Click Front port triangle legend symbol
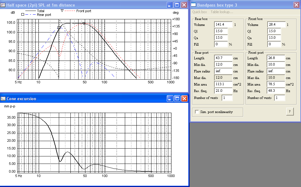301x187 pixels. pos(62,11)
